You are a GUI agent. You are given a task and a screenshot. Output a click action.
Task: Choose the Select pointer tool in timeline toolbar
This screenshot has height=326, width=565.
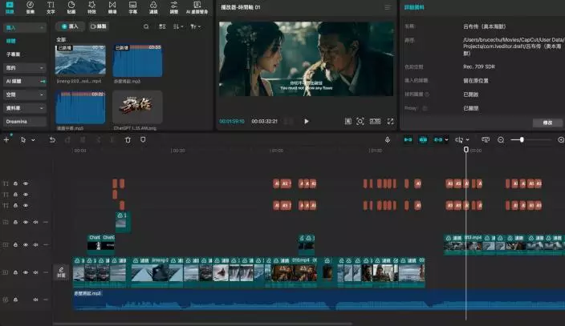point(23,140)
